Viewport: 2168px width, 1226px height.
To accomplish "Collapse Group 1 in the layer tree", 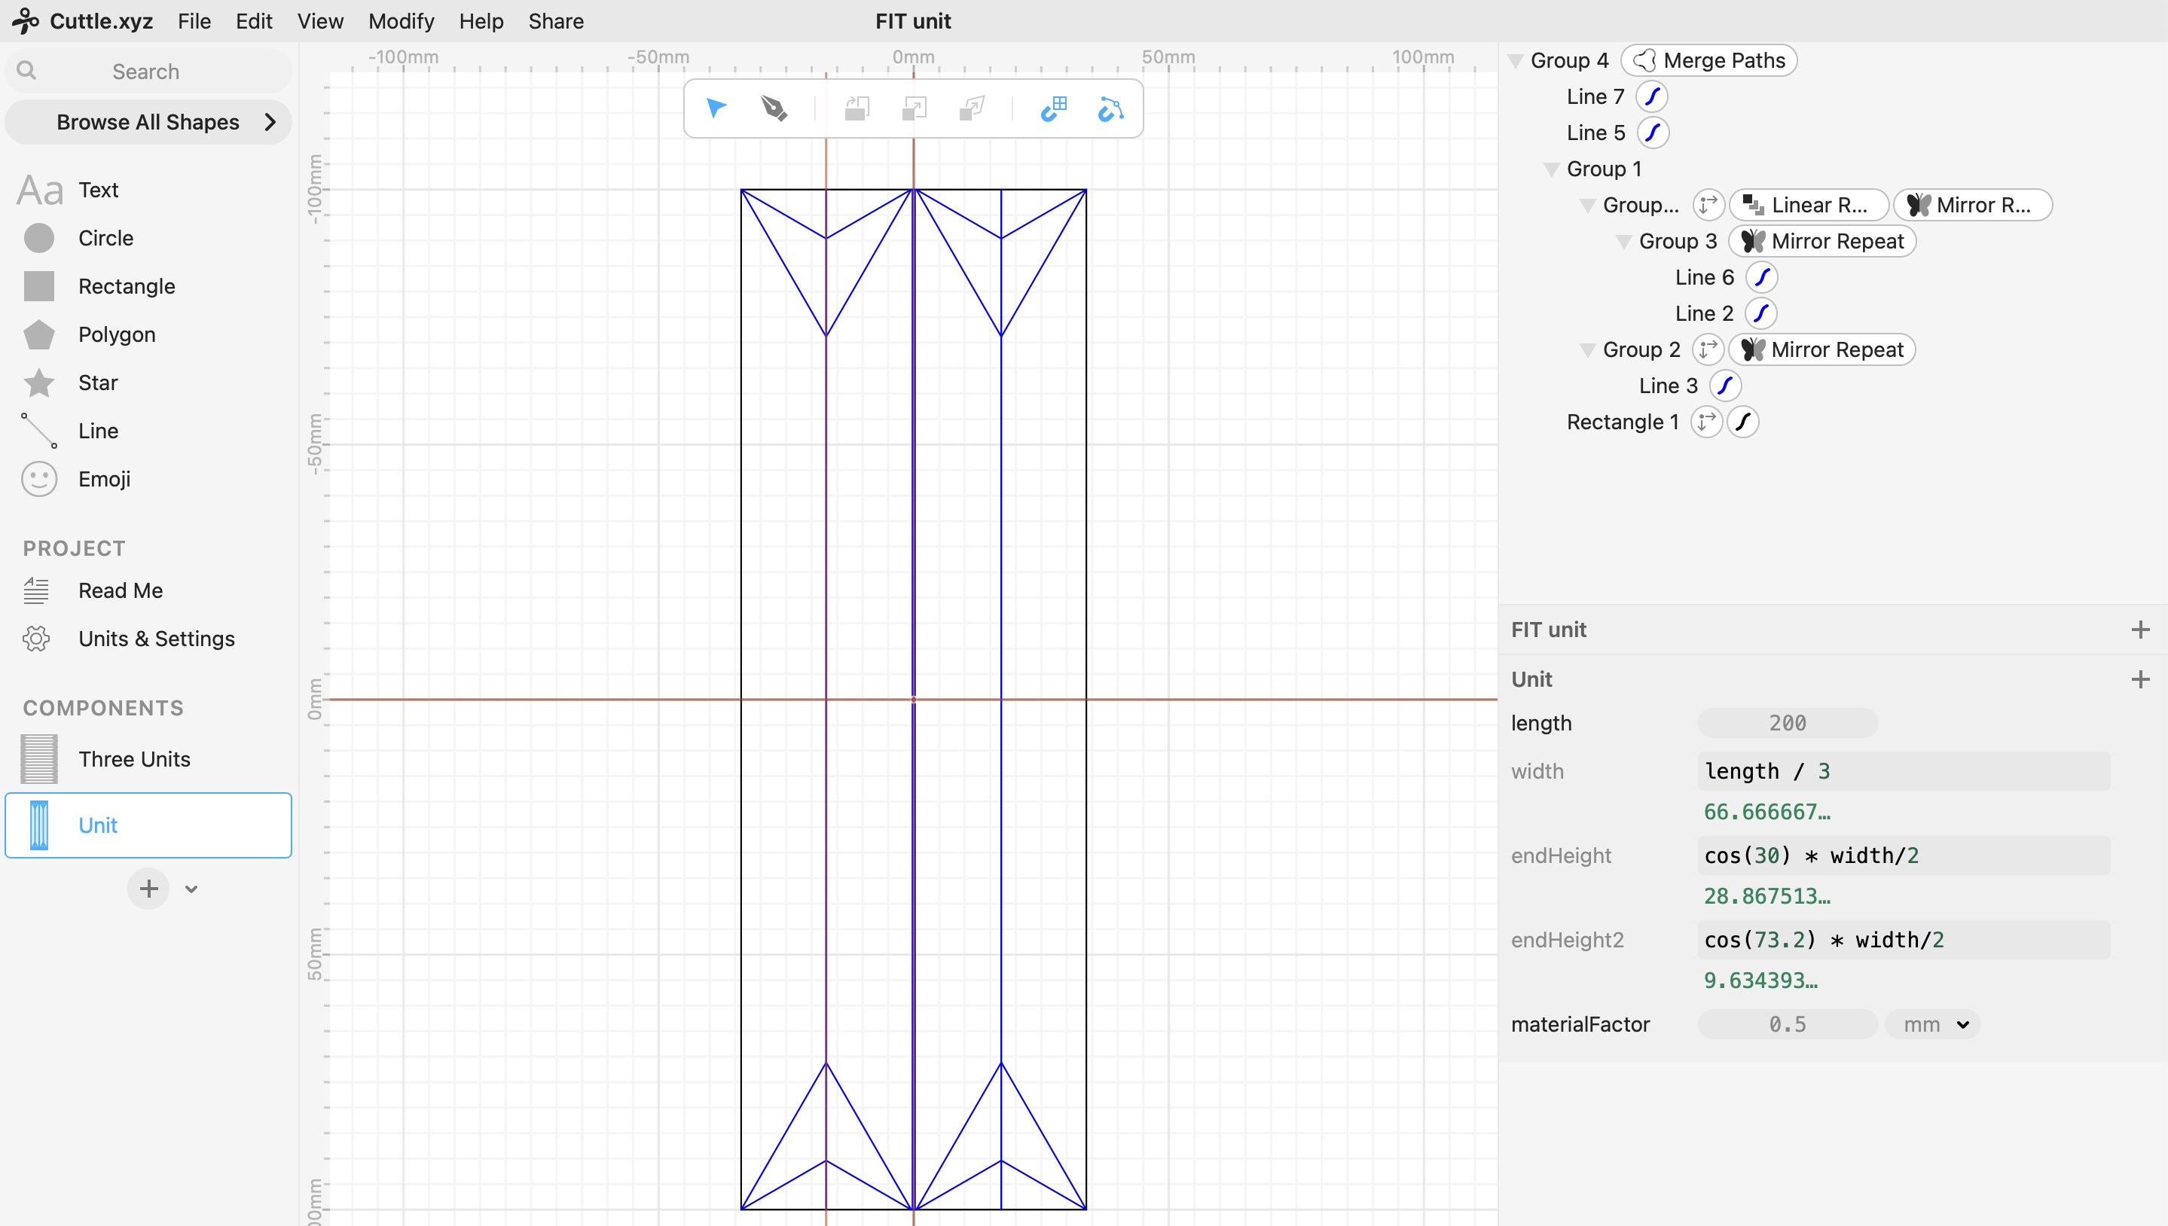I will coord(1550,169).
